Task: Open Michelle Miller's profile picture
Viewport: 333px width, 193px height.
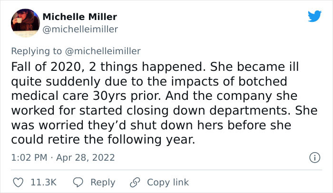Action: [x=22, y=23]
